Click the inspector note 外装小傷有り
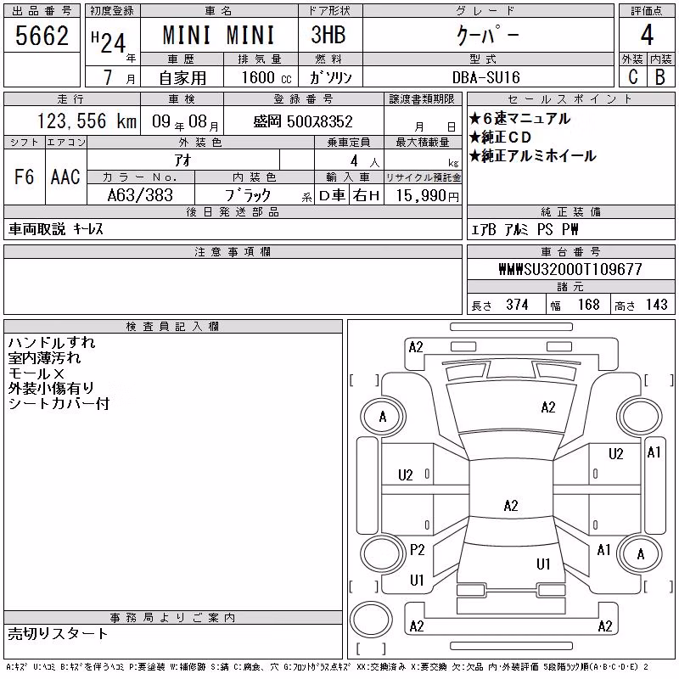This screenshot has height=679, width=679. coord(51,389)
